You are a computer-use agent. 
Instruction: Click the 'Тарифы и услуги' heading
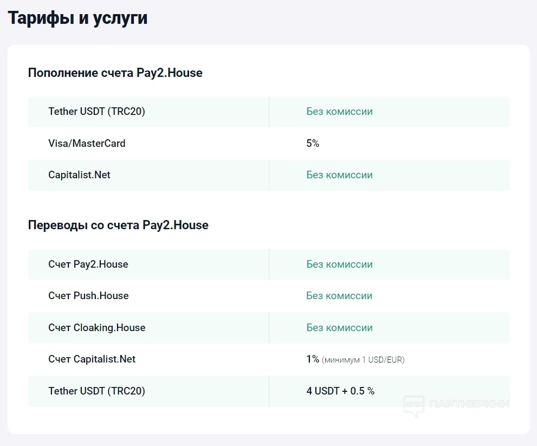[x=77, y=18]
